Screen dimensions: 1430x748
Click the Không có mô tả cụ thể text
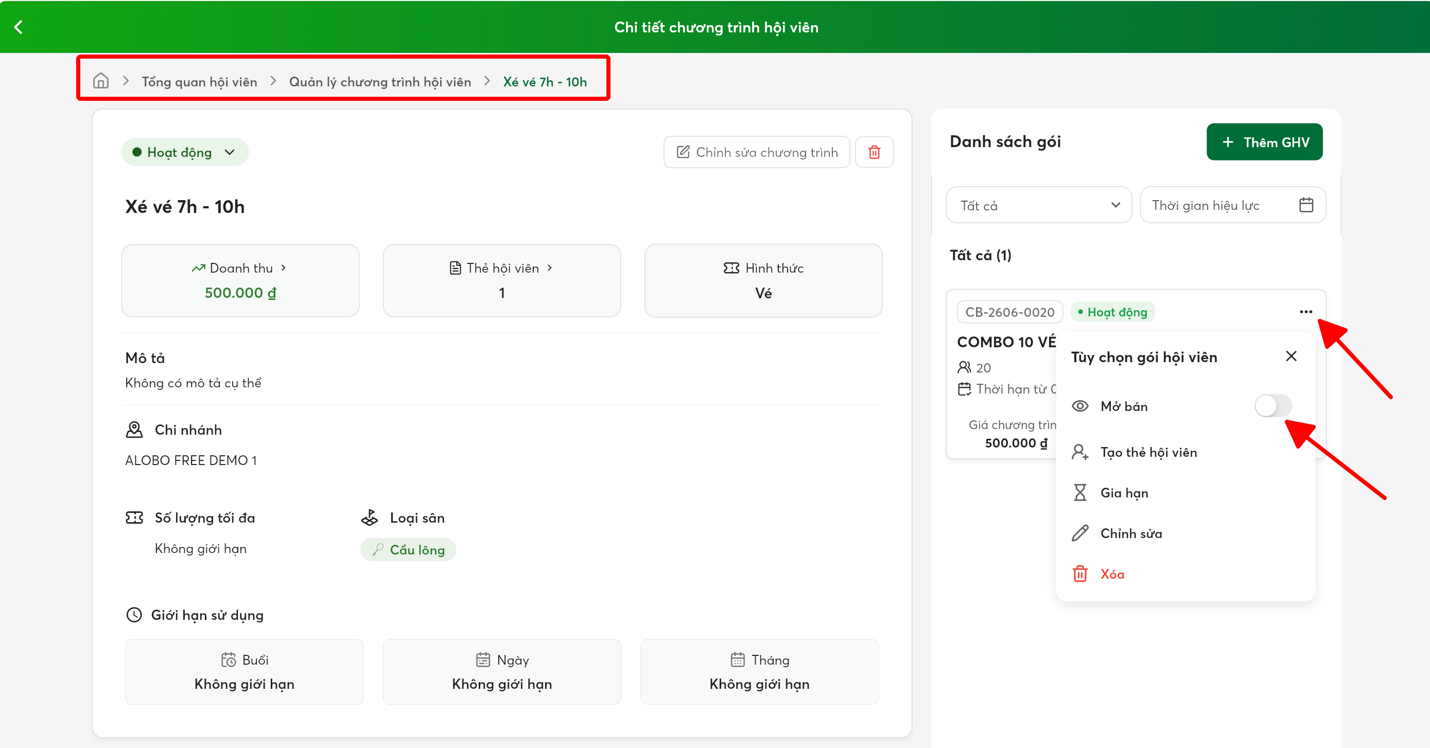tap(193, 383)
